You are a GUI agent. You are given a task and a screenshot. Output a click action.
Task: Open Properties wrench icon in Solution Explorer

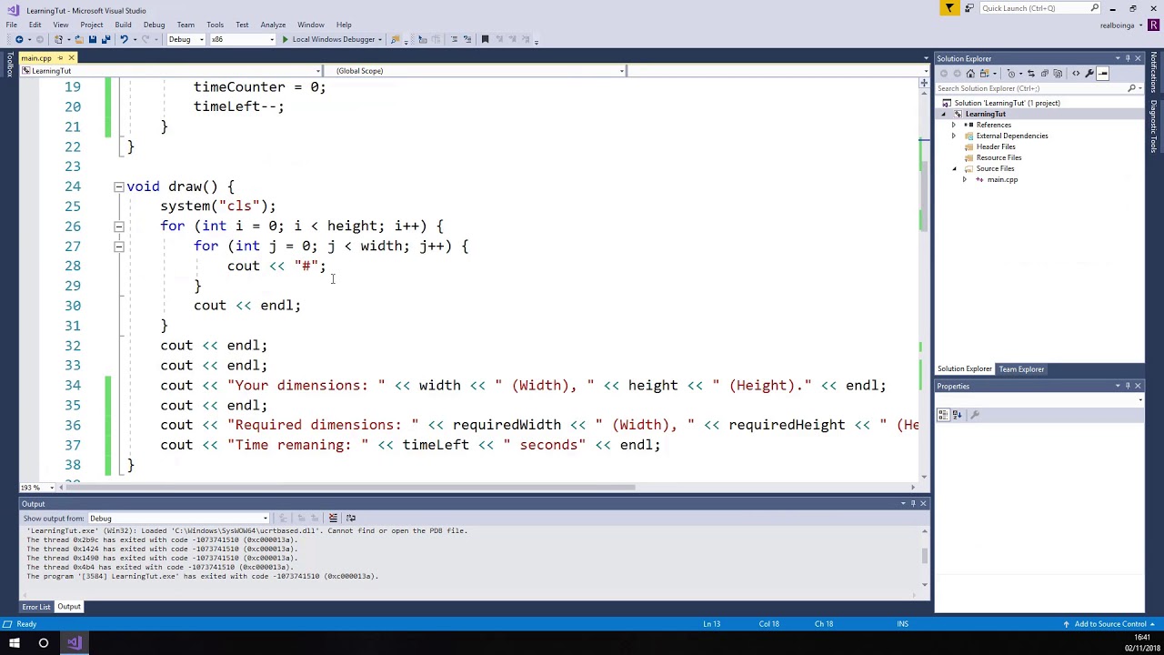(1089, 74)
